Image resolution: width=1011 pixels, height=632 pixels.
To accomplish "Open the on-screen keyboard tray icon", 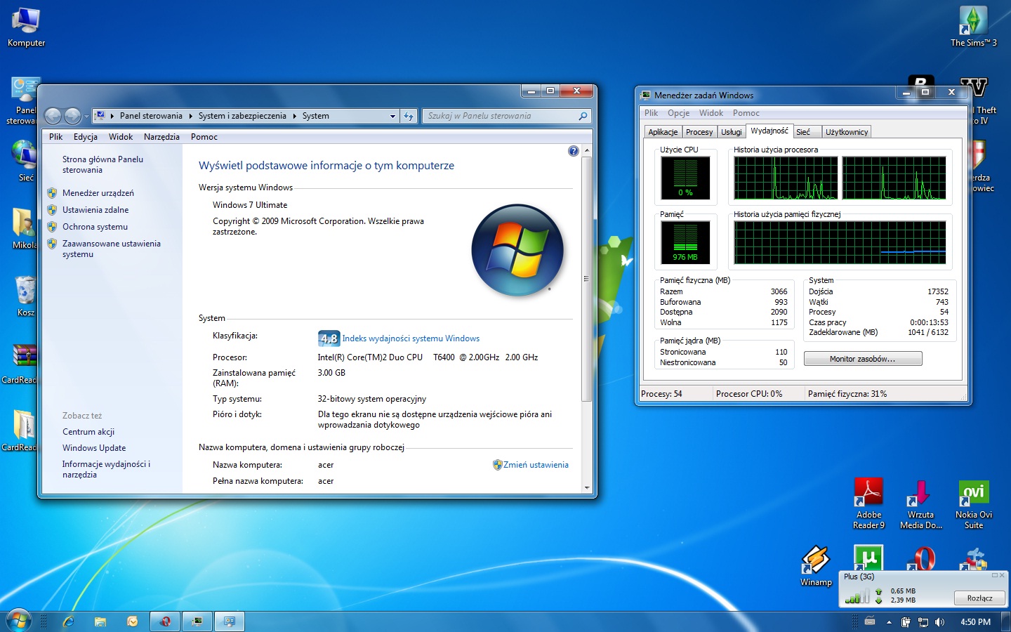I will (x=870, y=621).
